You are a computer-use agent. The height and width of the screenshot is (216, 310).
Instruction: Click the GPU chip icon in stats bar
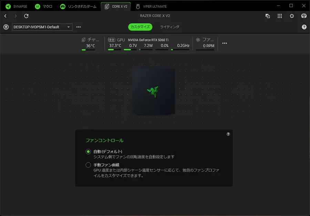pyautogui.click(x=111, y=40)
